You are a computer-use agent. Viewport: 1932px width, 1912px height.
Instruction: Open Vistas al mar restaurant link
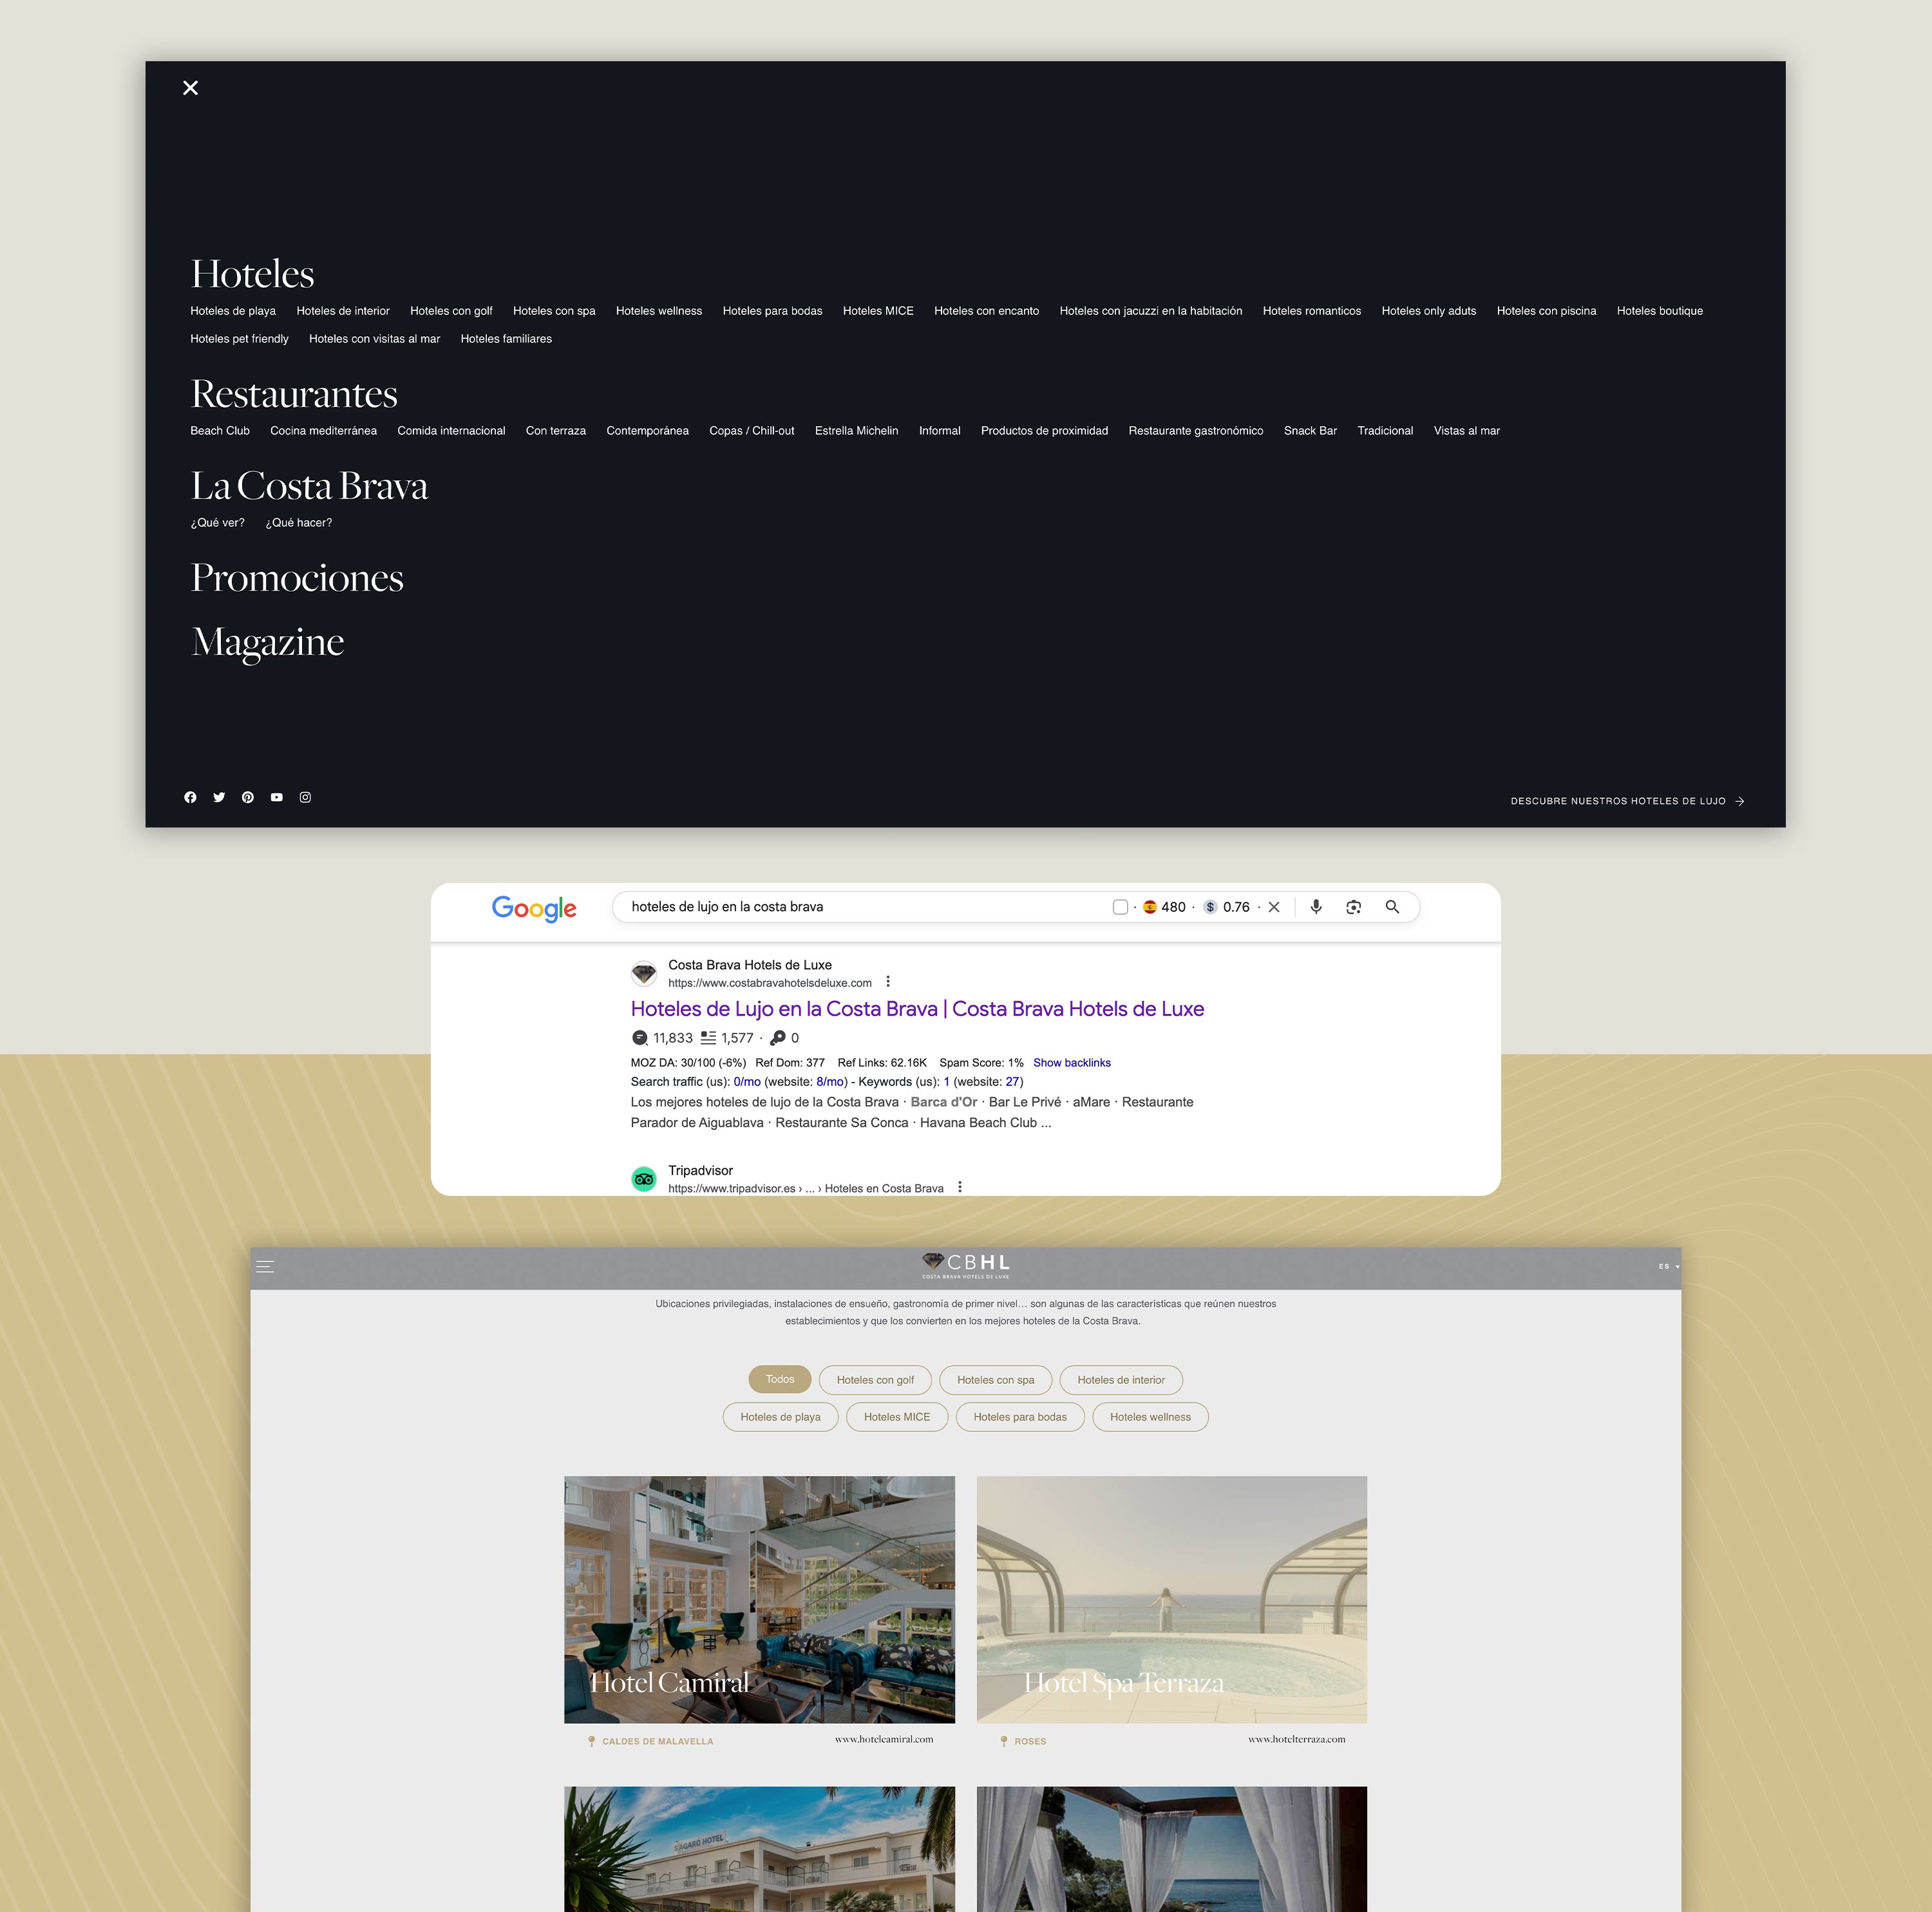point(1467,431)
